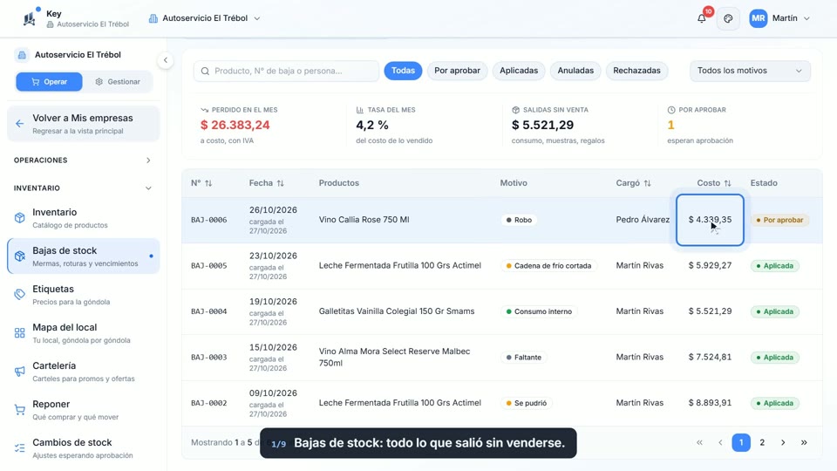837x471 pixels.
Task: Filter by Por aprobar
Action: [x=457, y=71]
